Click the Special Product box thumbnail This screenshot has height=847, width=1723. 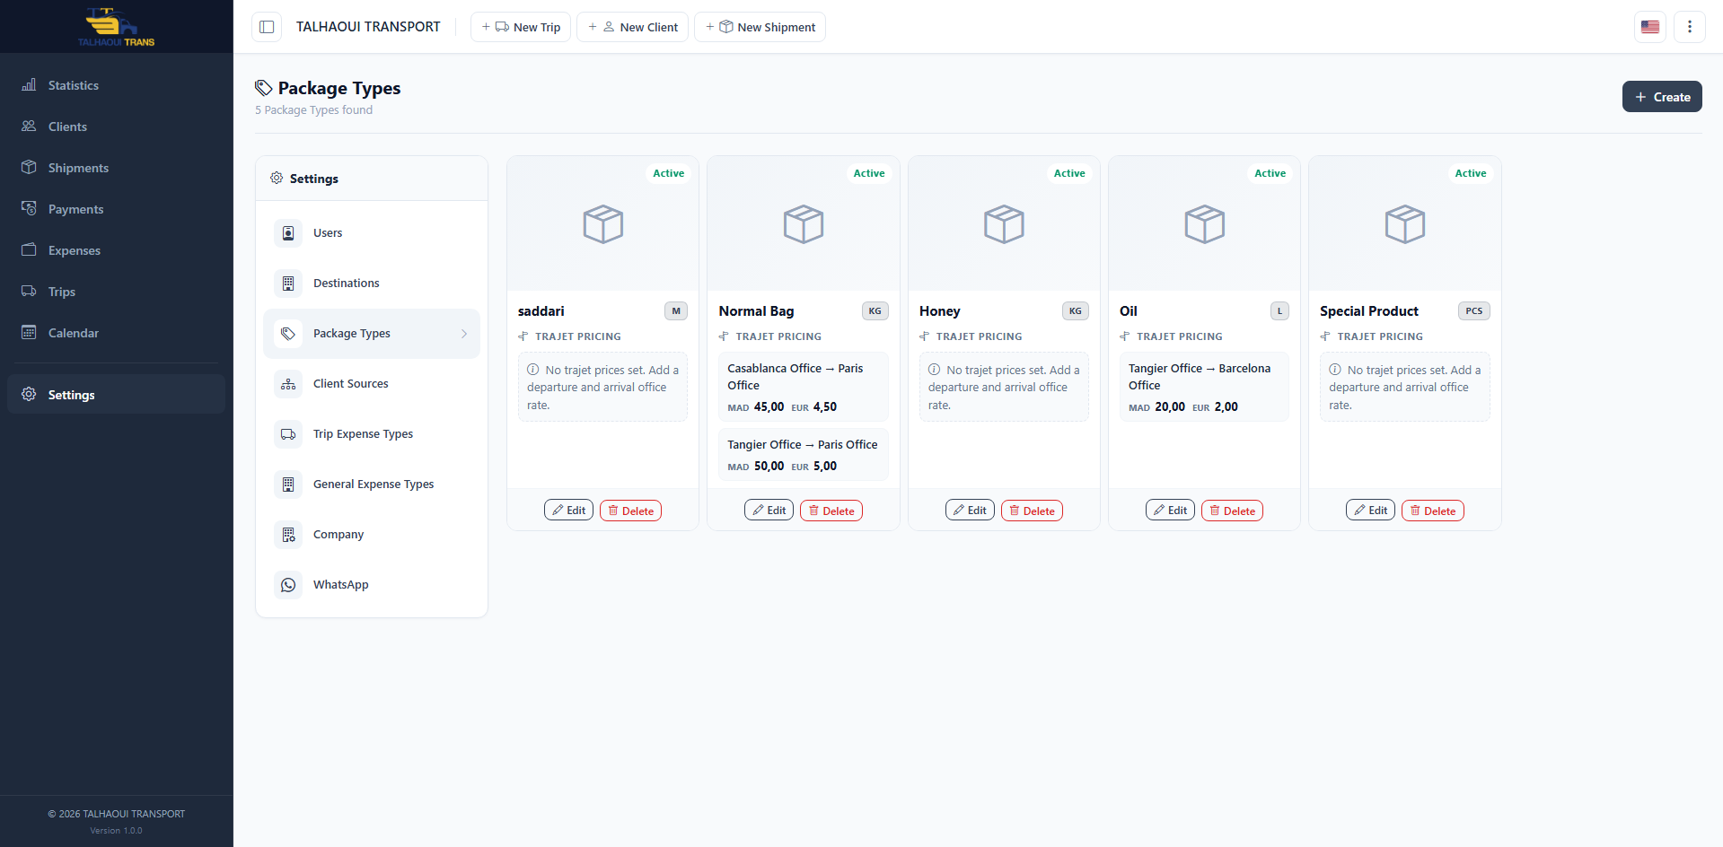1405,224
